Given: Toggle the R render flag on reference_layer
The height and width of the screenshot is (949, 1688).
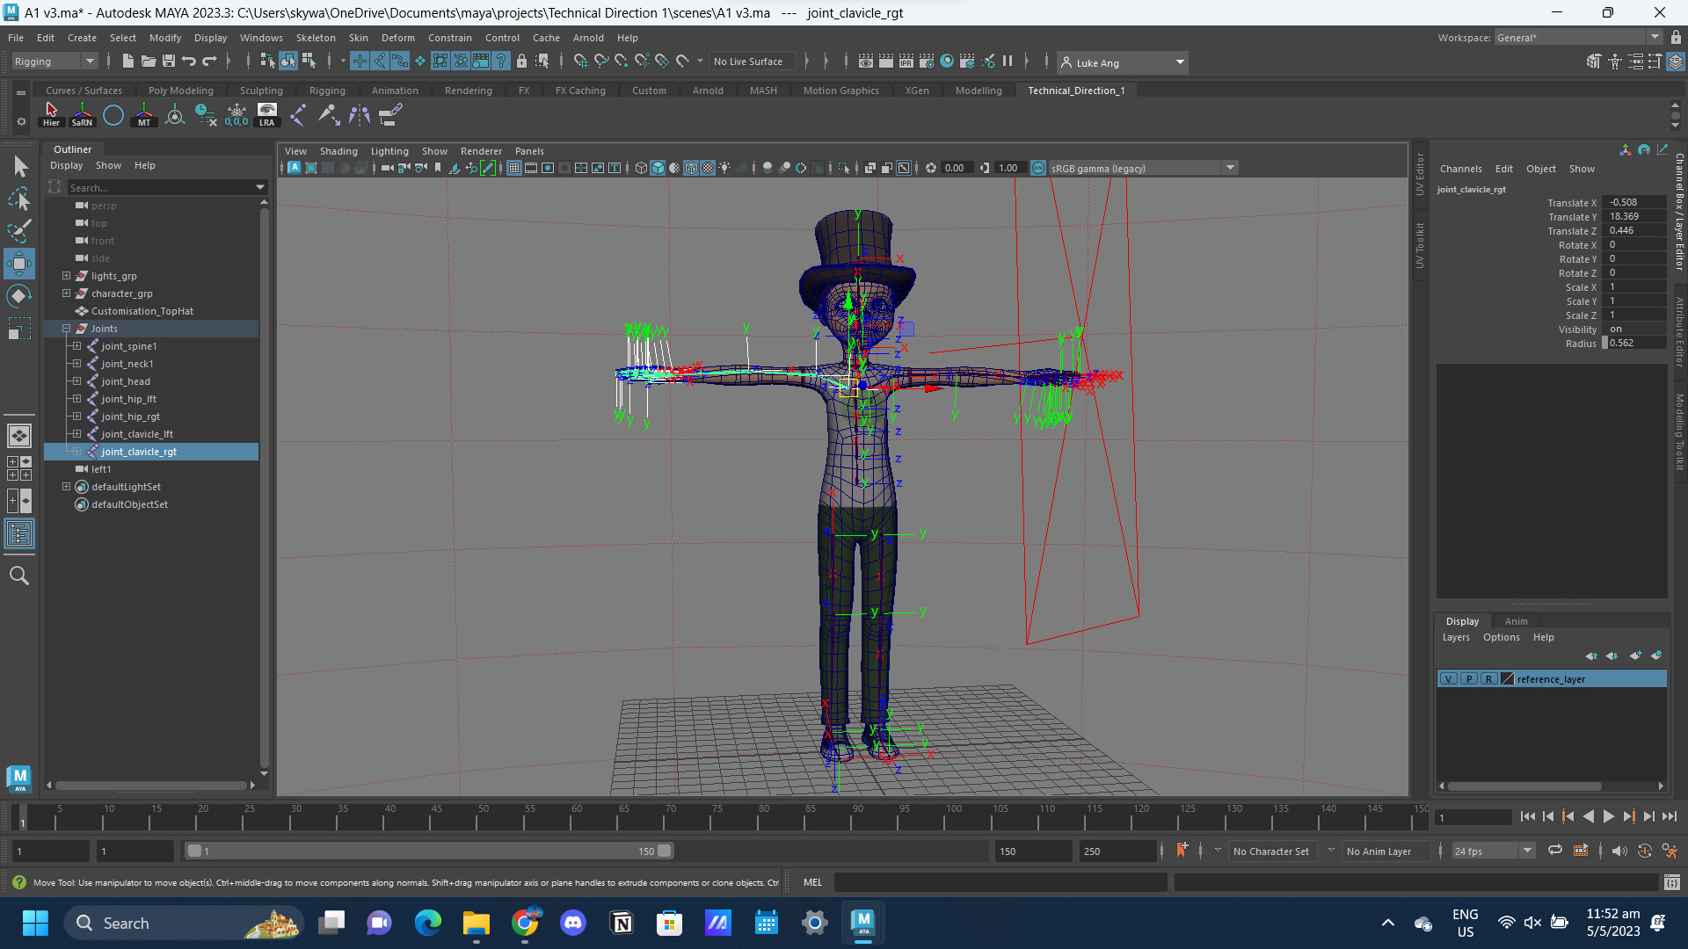Looking at the screenshot, I should pos(1488,678).
